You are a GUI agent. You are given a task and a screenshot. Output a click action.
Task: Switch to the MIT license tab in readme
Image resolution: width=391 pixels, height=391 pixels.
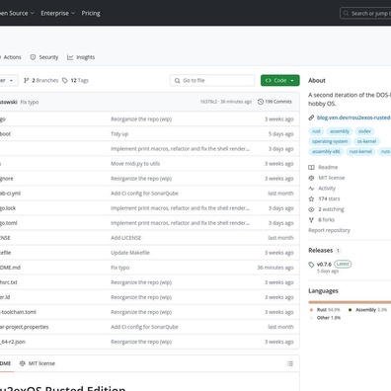click(38, 363)
